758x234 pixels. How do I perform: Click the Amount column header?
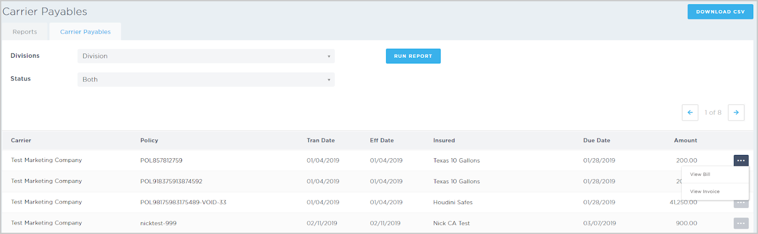pos(686,140)
